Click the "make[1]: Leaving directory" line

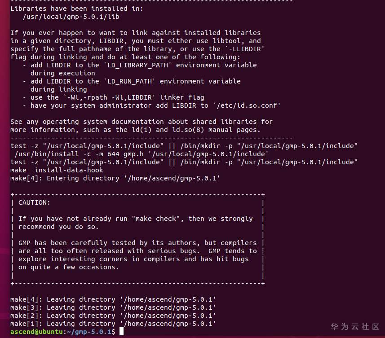(x=113, y=324)
